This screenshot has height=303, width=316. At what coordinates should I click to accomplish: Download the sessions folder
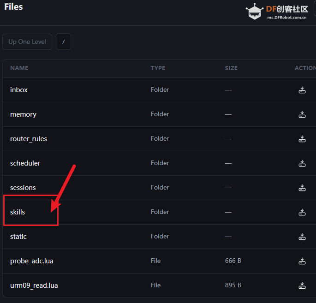(x=302, y=188)
